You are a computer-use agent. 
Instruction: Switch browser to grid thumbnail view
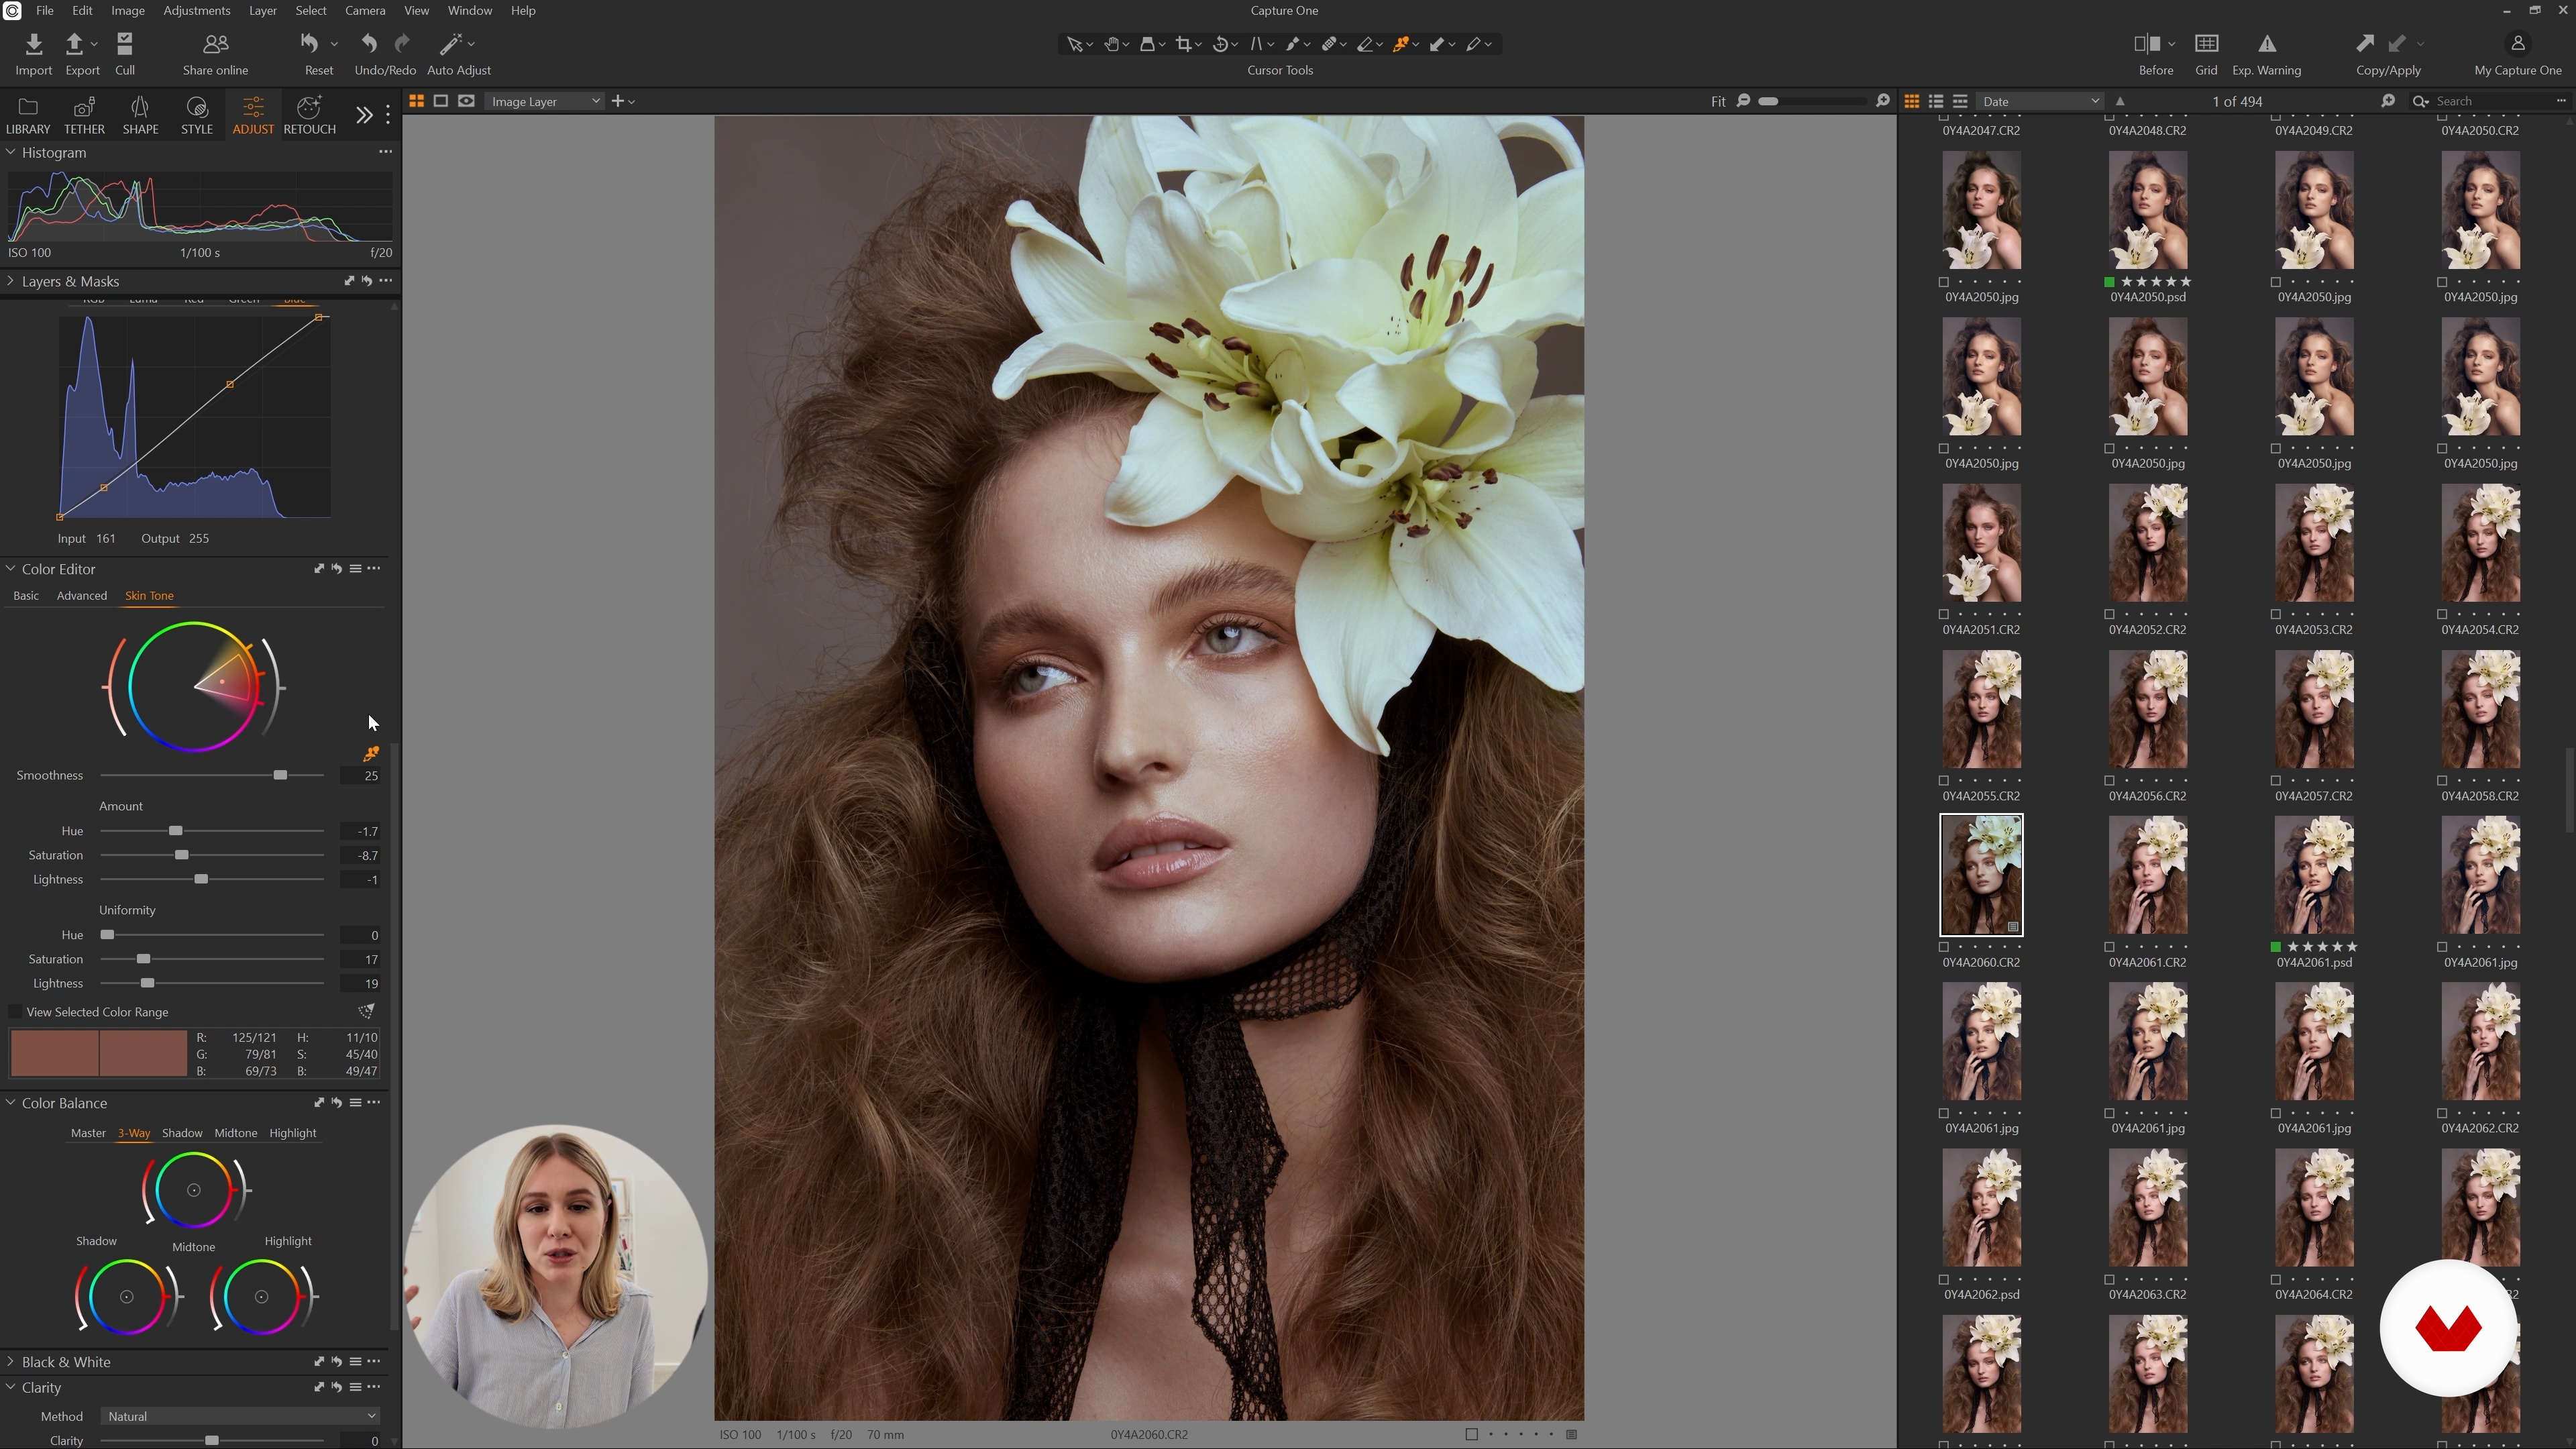[1911, 101]
